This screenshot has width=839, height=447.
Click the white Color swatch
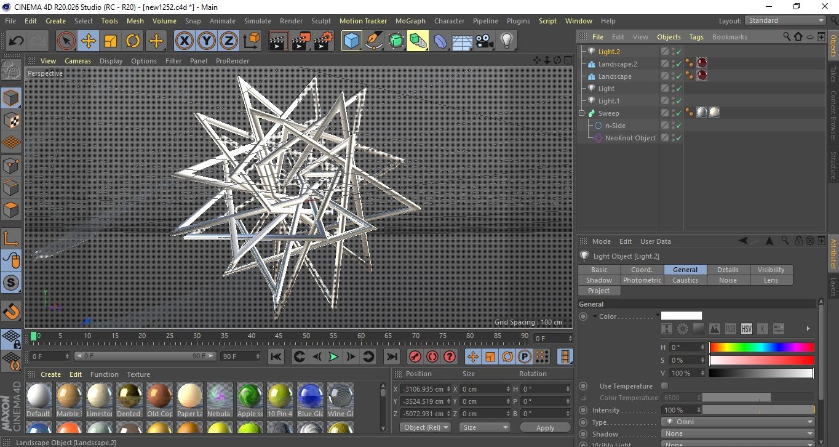point(682,316)
